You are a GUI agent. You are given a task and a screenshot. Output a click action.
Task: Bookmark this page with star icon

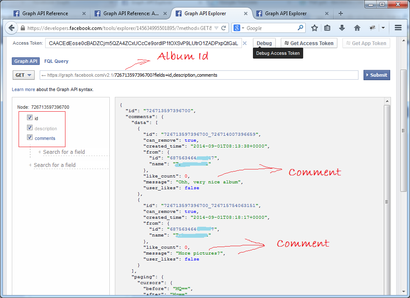[x=314, y=28]
